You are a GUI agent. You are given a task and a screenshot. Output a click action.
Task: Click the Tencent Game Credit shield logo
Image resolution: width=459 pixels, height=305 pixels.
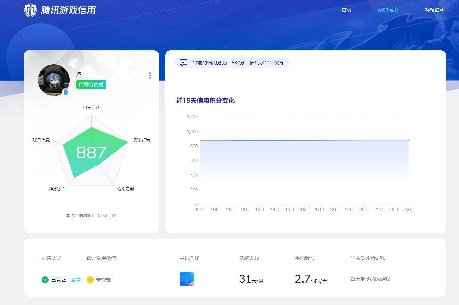tap(30, 10)
